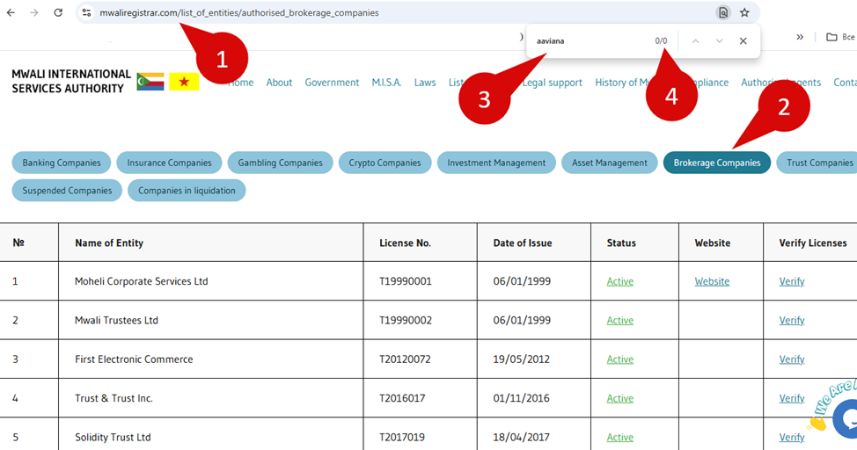Verify license of Moheli Corporate Services Ltd
The width and height of the screenshot is (857, 450).
pyautogui.click(x=791, y=281)
